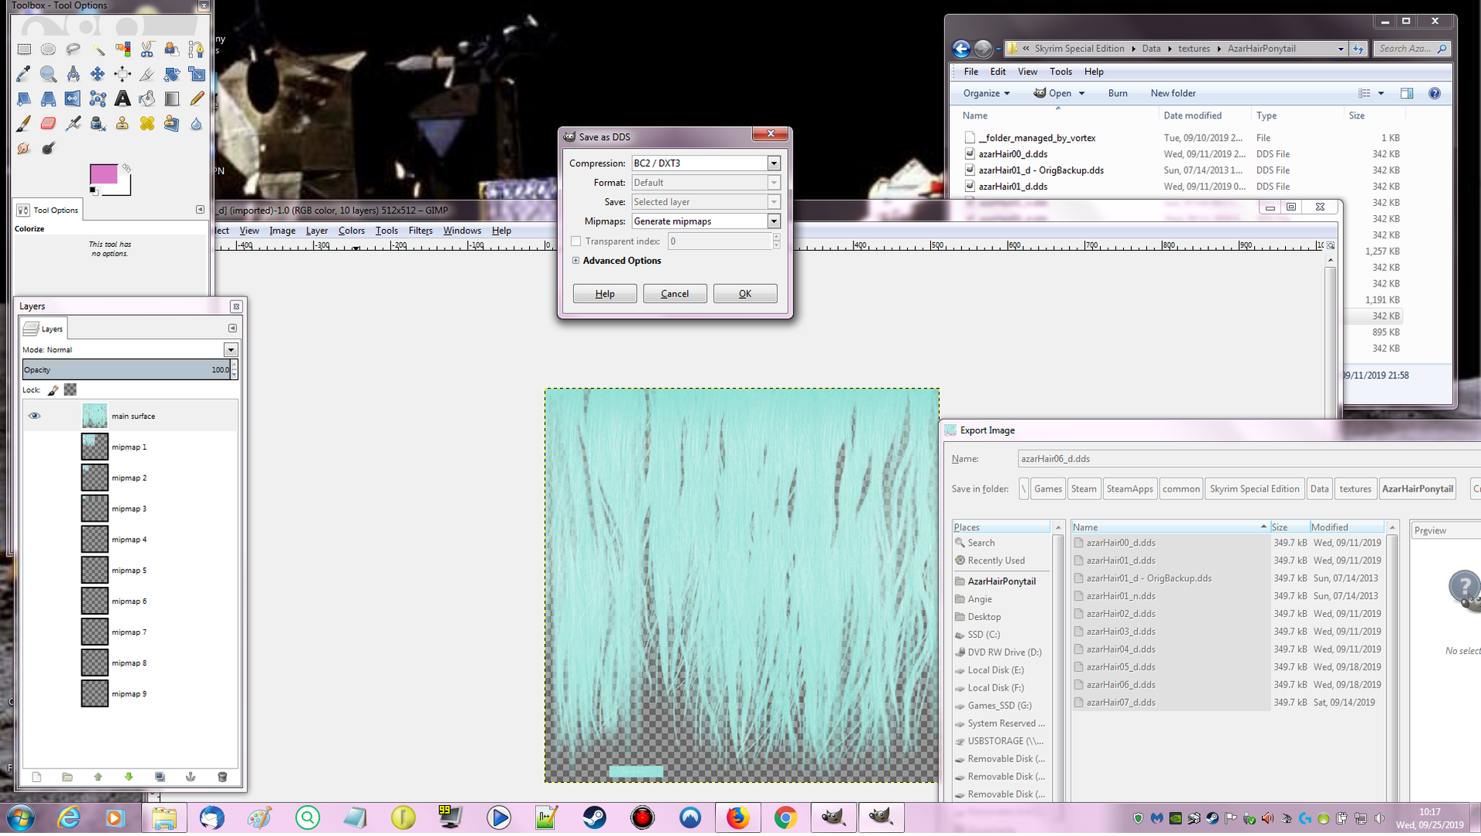Click New folder in Explorer toolbar
Image resolution: width=1481 pixels, height=836 pixels.
(1173, 93)
